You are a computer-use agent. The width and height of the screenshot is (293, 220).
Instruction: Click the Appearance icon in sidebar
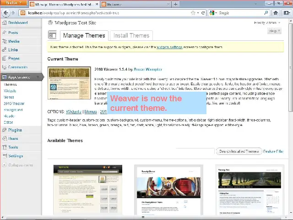[4, 77]
